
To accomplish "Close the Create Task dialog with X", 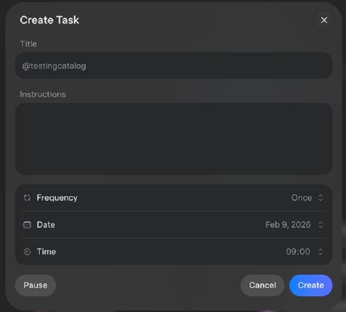I will pos(324,20).
